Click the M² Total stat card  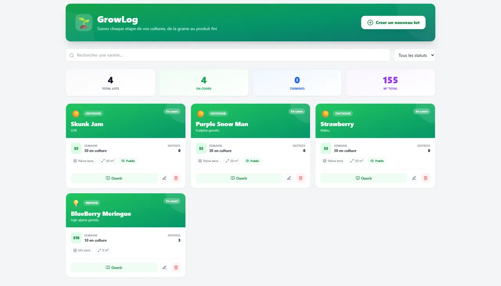390,83
